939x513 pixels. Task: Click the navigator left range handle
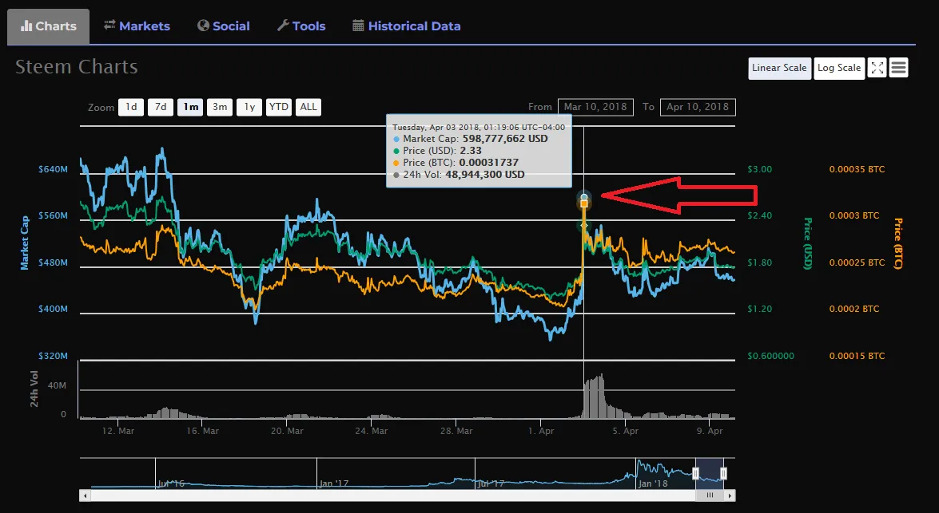696,474
